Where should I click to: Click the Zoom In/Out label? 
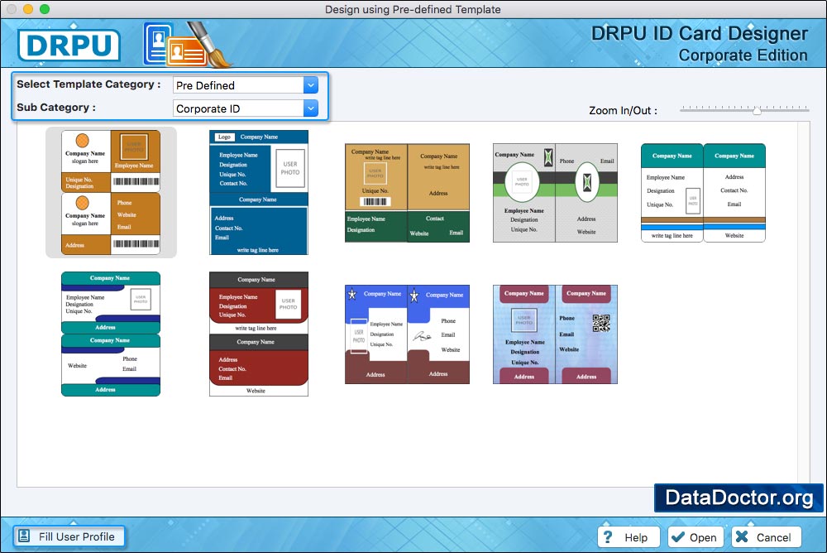coord(623,110)
